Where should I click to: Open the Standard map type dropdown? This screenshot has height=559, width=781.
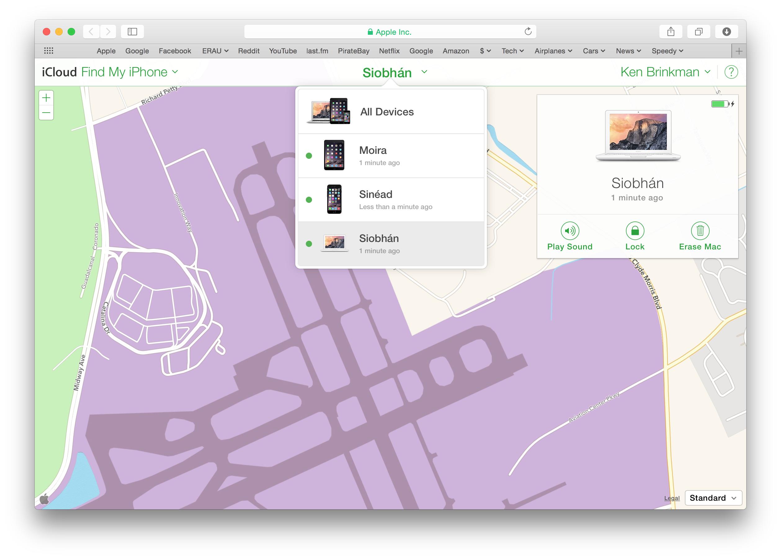click(x=713, y=498)
